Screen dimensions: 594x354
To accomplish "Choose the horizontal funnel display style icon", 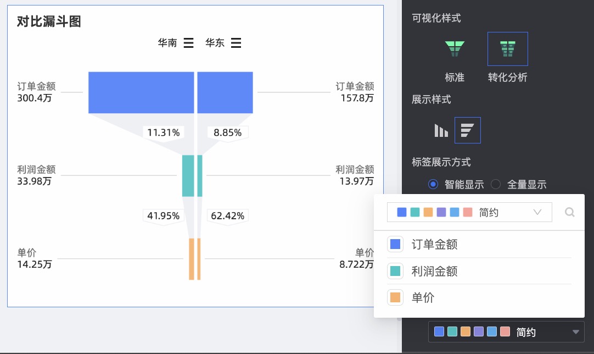I will click(x=467, y=130).
